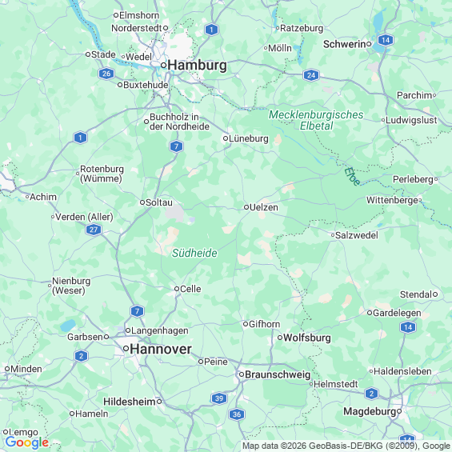This screenshot has width=452, height=452.
Task: Select the Lüneburg town label
Action: click(x=249, y=138)
